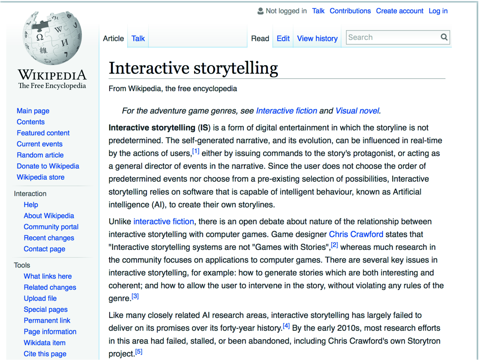The image size is (480, 360).
Task: Click the 'From Wikipedia, the free encyclopedia' tagline
Action: coord(173,88)
